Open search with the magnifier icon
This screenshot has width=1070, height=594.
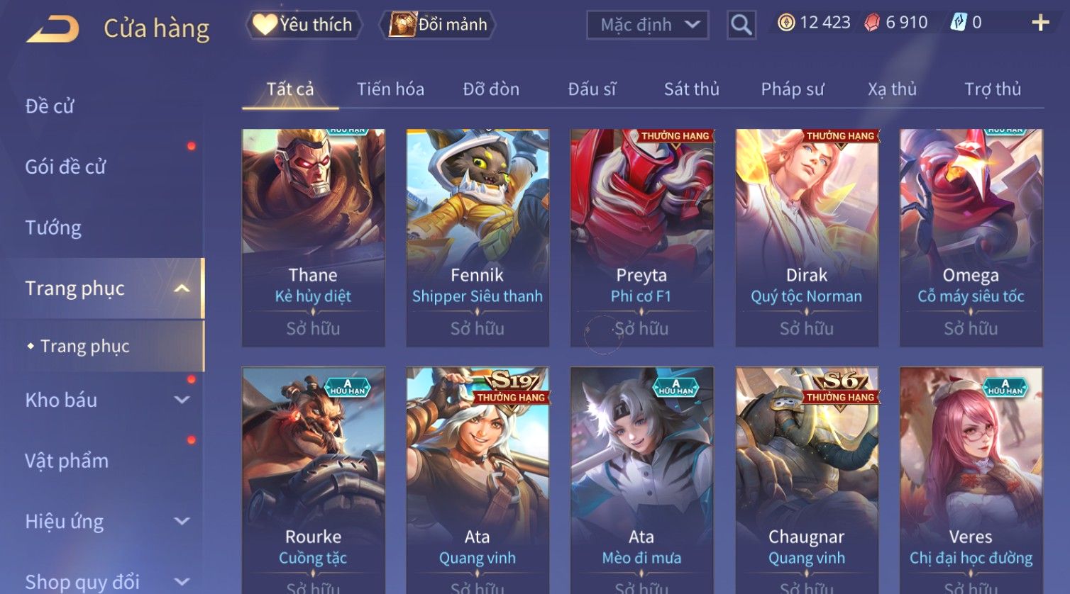pyautogui.click(x=741, y=25)
